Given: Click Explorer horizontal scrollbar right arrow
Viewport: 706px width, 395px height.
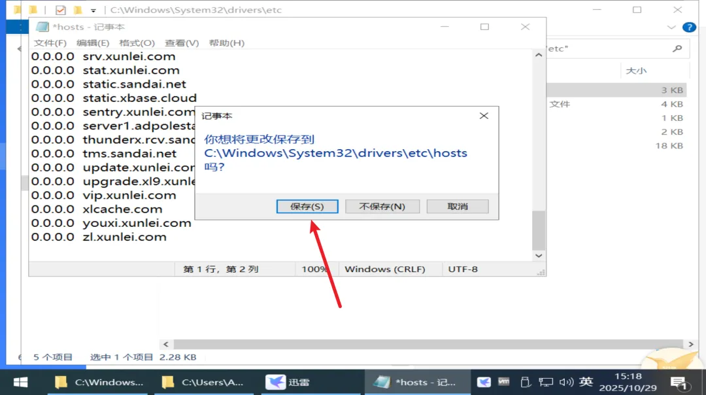Looking at the screenshot, I should coord(691,344).
